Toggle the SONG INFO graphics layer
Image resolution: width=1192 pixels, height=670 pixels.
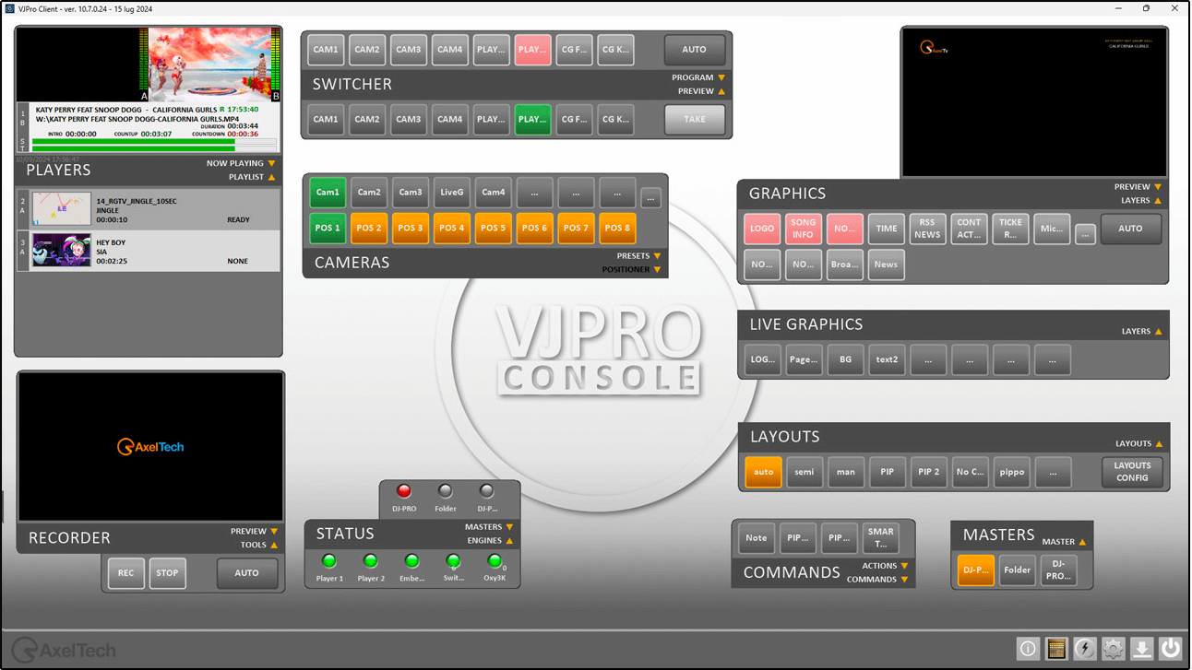[x=803, y=229]
